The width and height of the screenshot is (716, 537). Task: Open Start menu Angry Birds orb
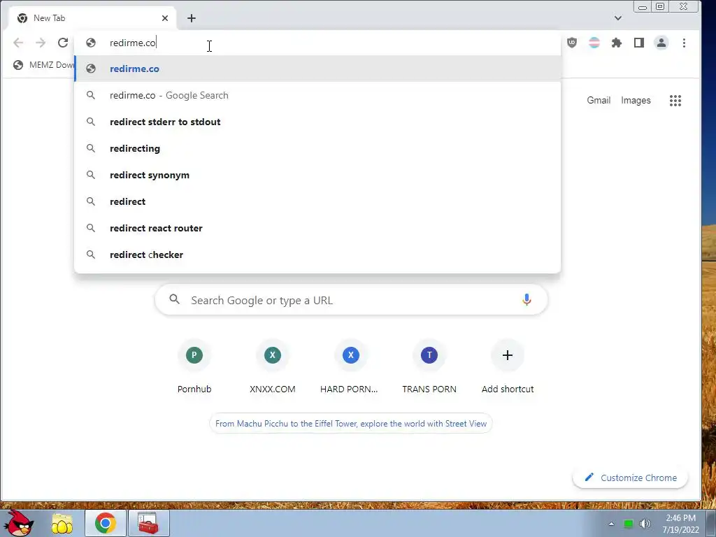17,523
